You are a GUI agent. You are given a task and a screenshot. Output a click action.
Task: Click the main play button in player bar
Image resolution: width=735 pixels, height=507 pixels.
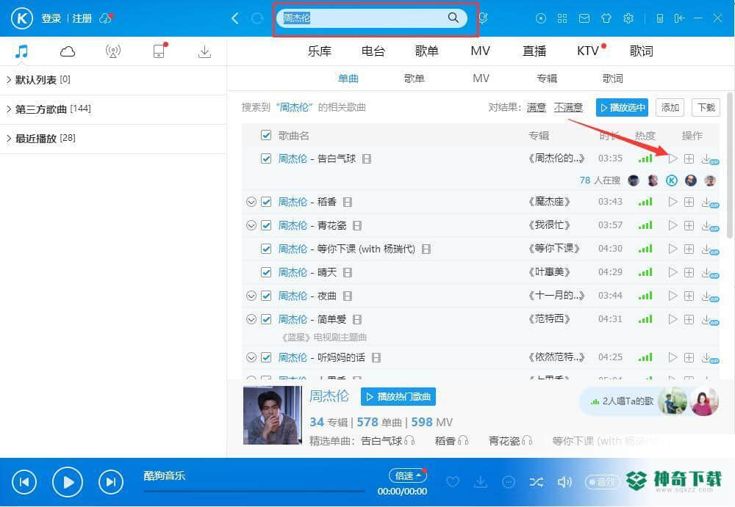(68, 482)
